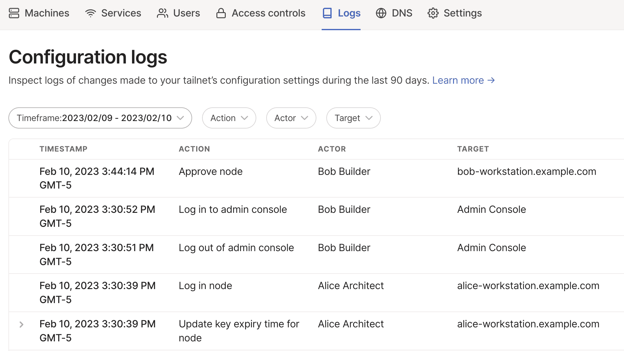This screenshot has width=624, height=351.
Task: Select the "Approve node" log row
Action: point(210,171)
